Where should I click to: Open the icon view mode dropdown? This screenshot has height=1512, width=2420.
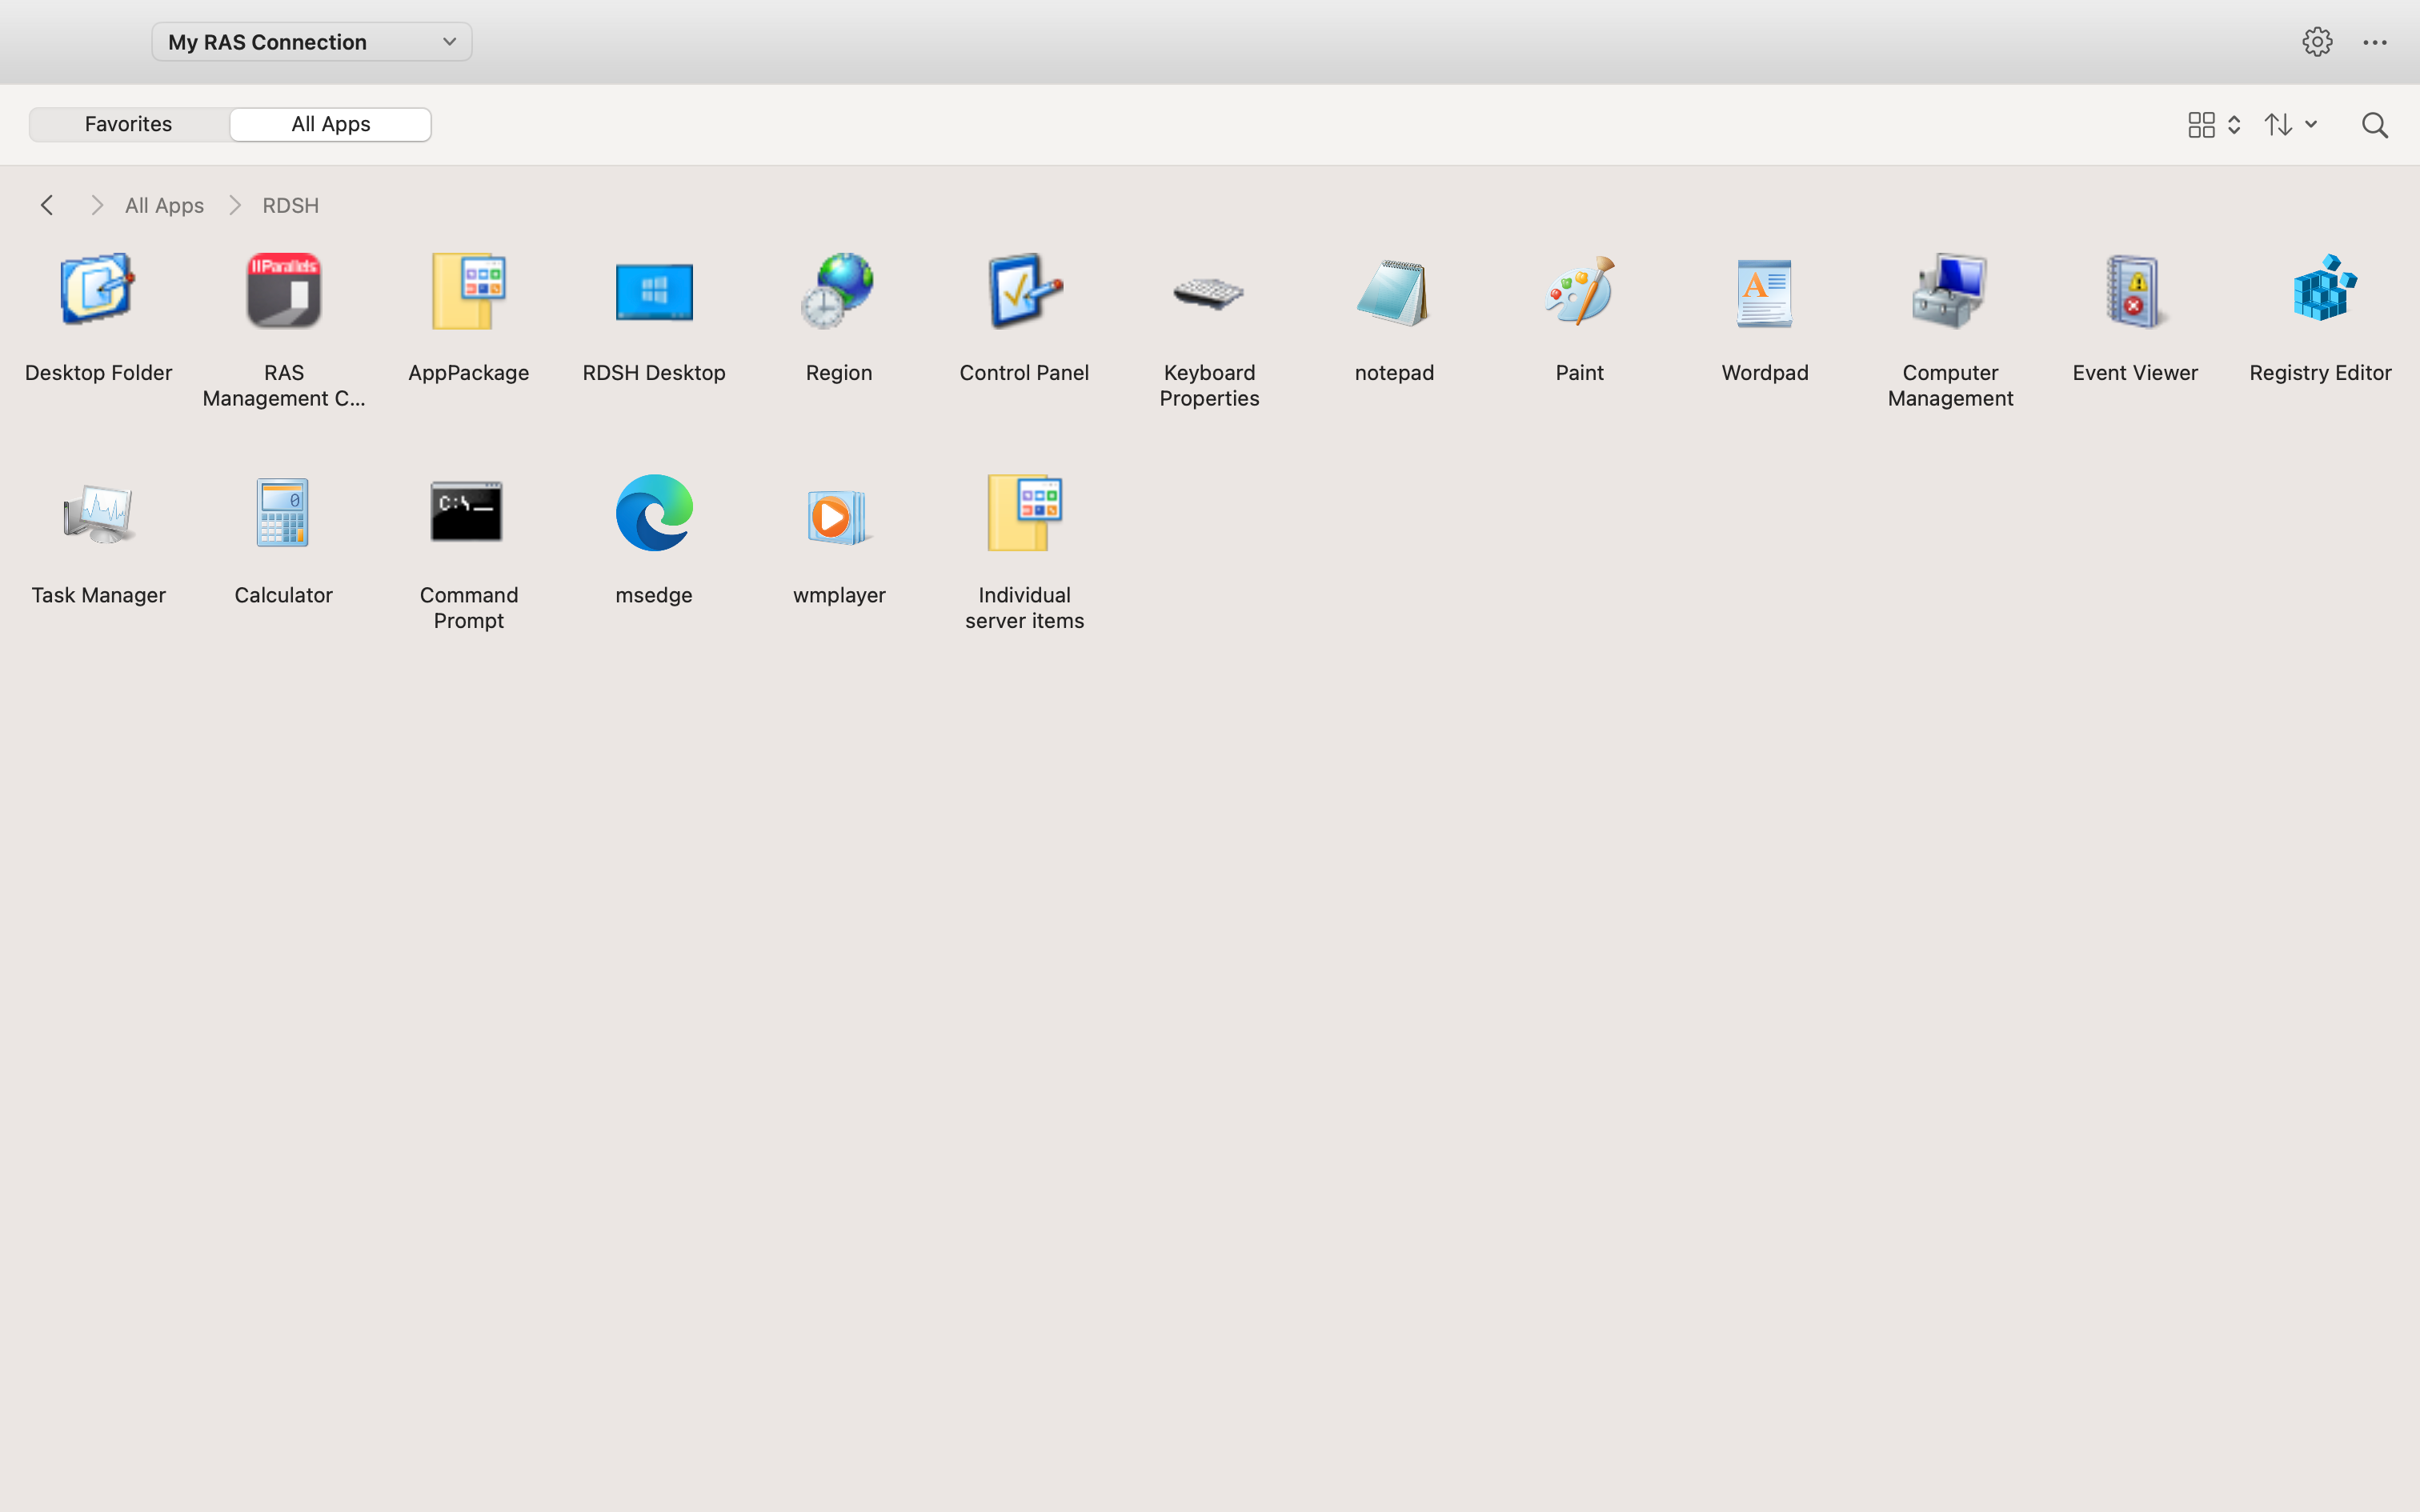click(x=2213, y=125)
